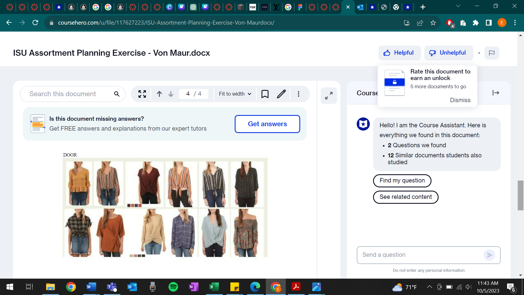Go to previous page with up arrow
Viewport: 524px width, 295px height.
point(159,94)
